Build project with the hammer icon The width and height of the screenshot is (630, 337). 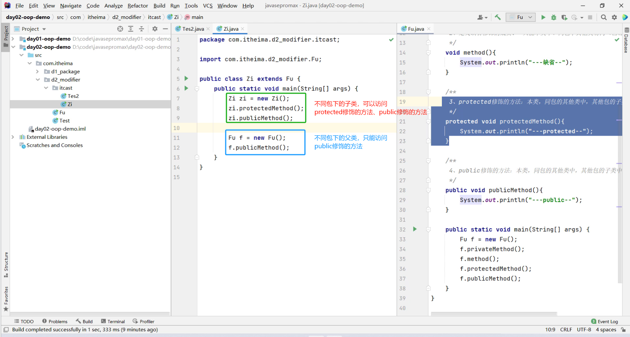tap(498, 17)
